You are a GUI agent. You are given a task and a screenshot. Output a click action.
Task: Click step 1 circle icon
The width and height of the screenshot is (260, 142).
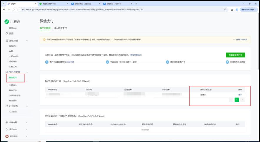click(x=47, y=62)
